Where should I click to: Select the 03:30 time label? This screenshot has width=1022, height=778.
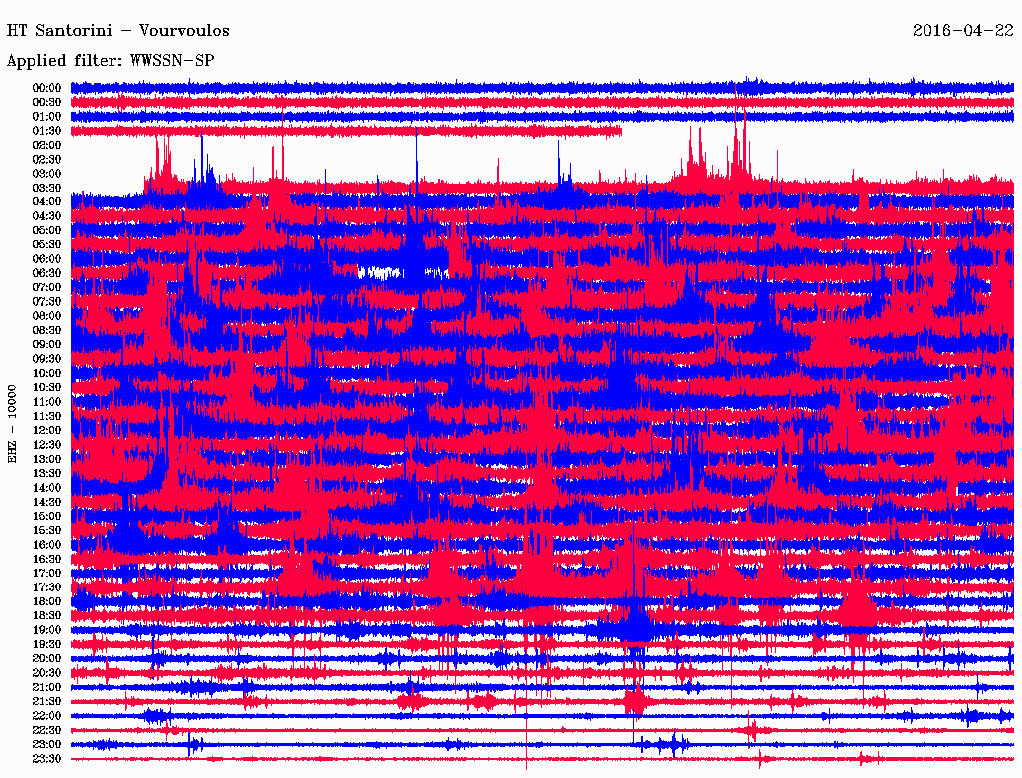(47, 189)
